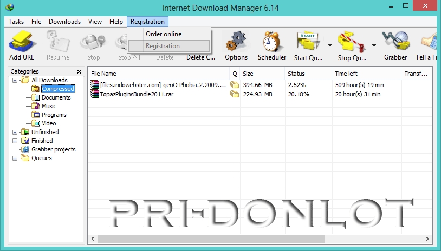
Task: Click RAR icon of TopazPluginsBundle2011.rar
Action: [x=95, y=94]
